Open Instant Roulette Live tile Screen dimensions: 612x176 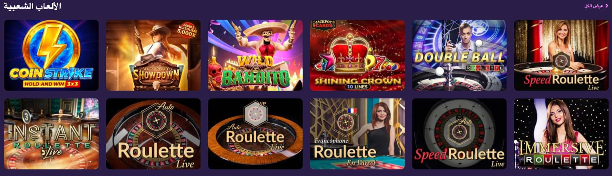(x=51, y=134)
